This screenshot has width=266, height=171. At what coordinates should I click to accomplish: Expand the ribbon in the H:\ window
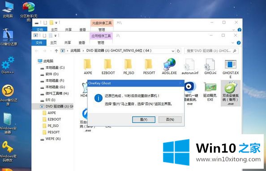click(x=234, y=30)
